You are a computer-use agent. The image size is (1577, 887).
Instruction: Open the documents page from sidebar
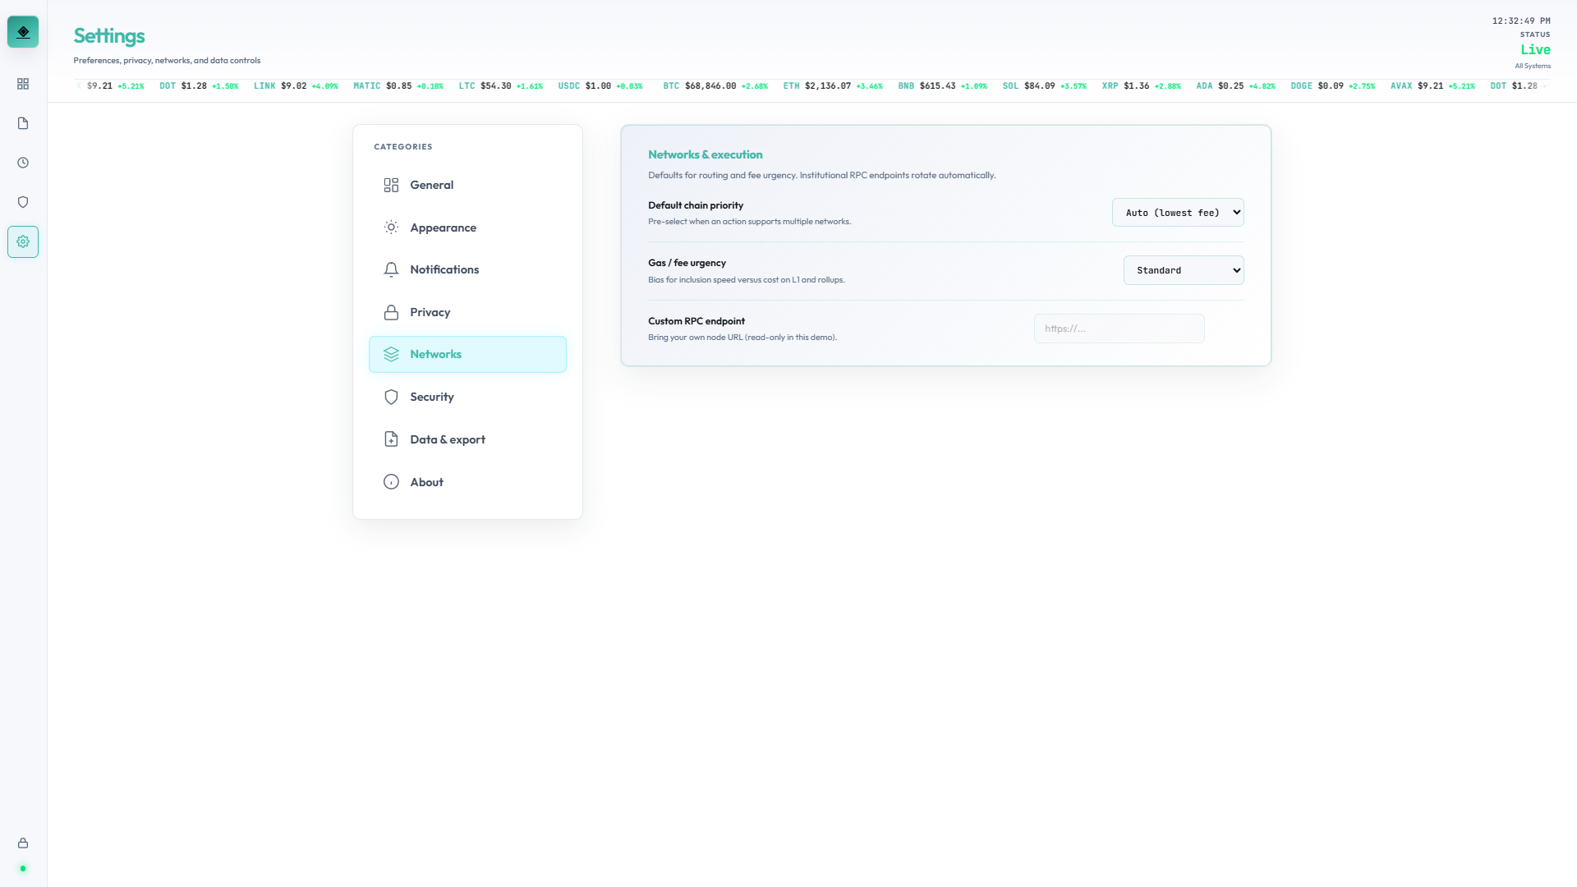[x=23, y=123]
